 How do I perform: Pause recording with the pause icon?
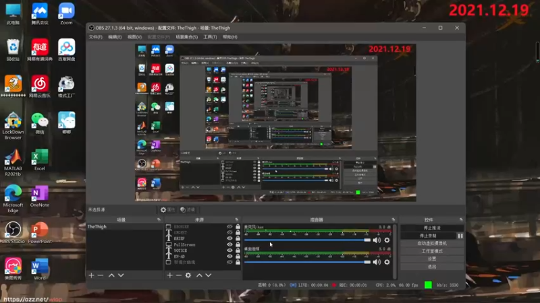[x=460, y=236]
